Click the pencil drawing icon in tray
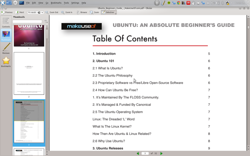 click(163, 3)
